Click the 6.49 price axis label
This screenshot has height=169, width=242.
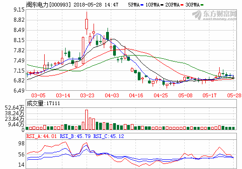(19, 90)
